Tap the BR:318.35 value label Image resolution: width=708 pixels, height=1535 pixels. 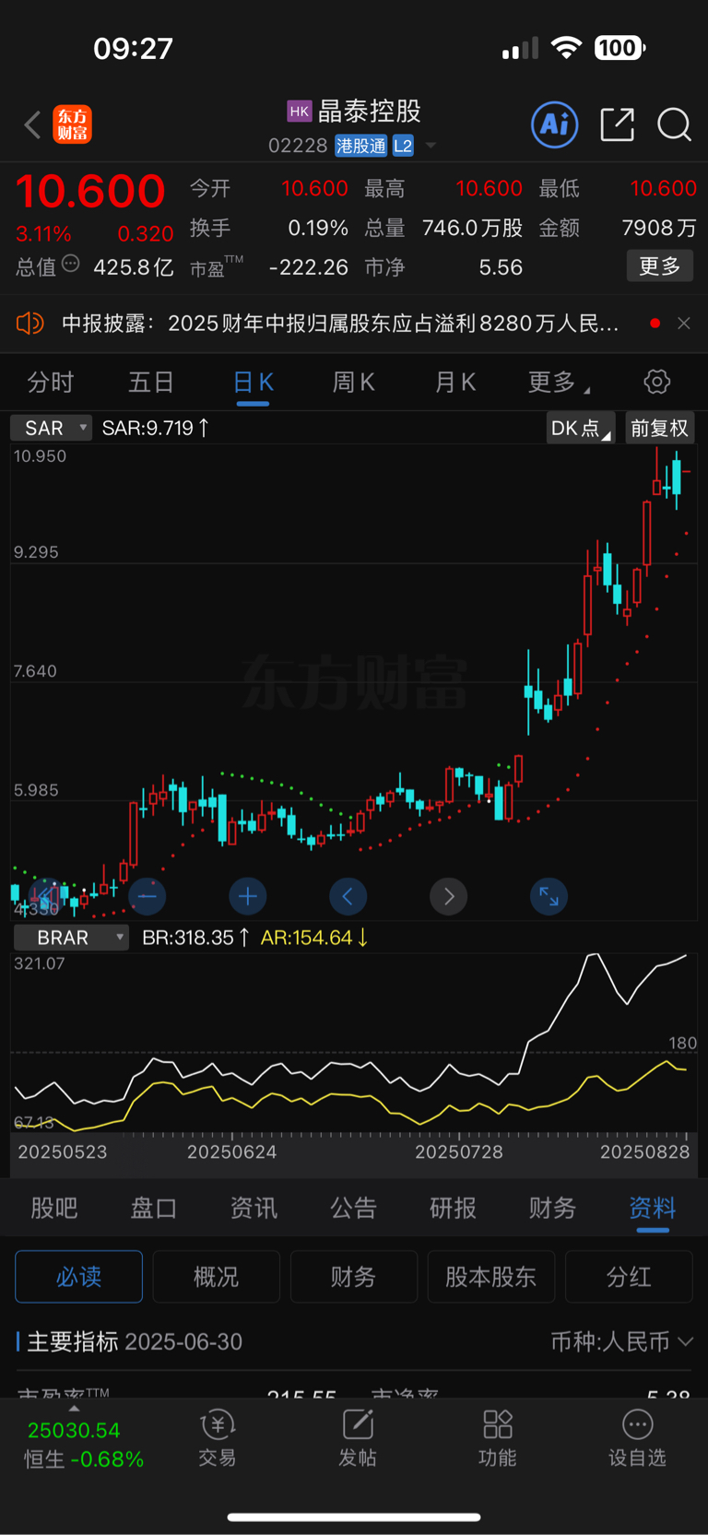pyautogui.click(x=195, y=938)
